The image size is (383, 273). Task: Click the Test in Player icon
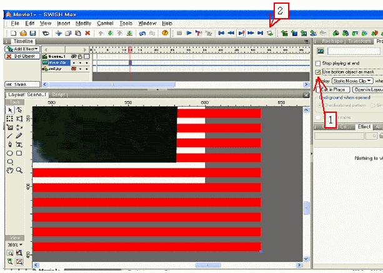click(x=270, y=33)
